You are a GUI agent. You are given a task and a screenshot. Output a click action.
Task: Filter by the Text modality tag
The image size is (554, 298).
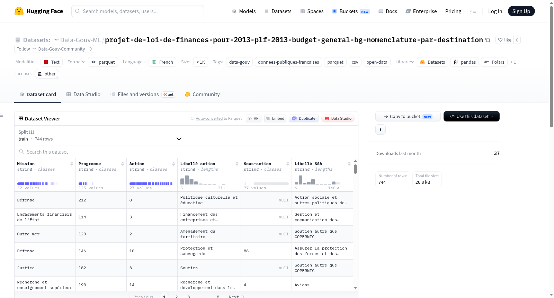pyautogui.click(x=52, y=62)
